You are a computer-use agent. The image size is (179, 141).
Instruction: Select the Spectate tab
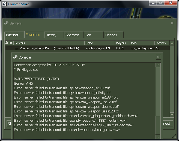pos(74,35)
